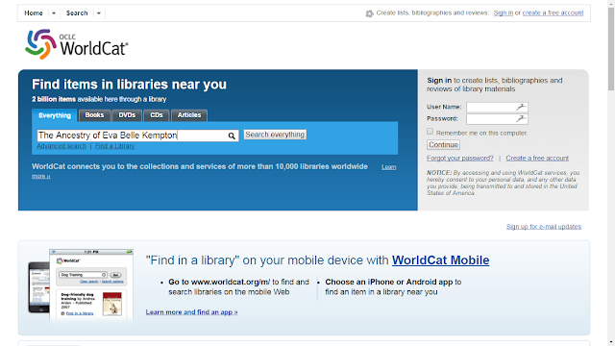Viewport: 615px width, 346px height.
Task: Click the WorldCat logo
Action: [77, 44]
